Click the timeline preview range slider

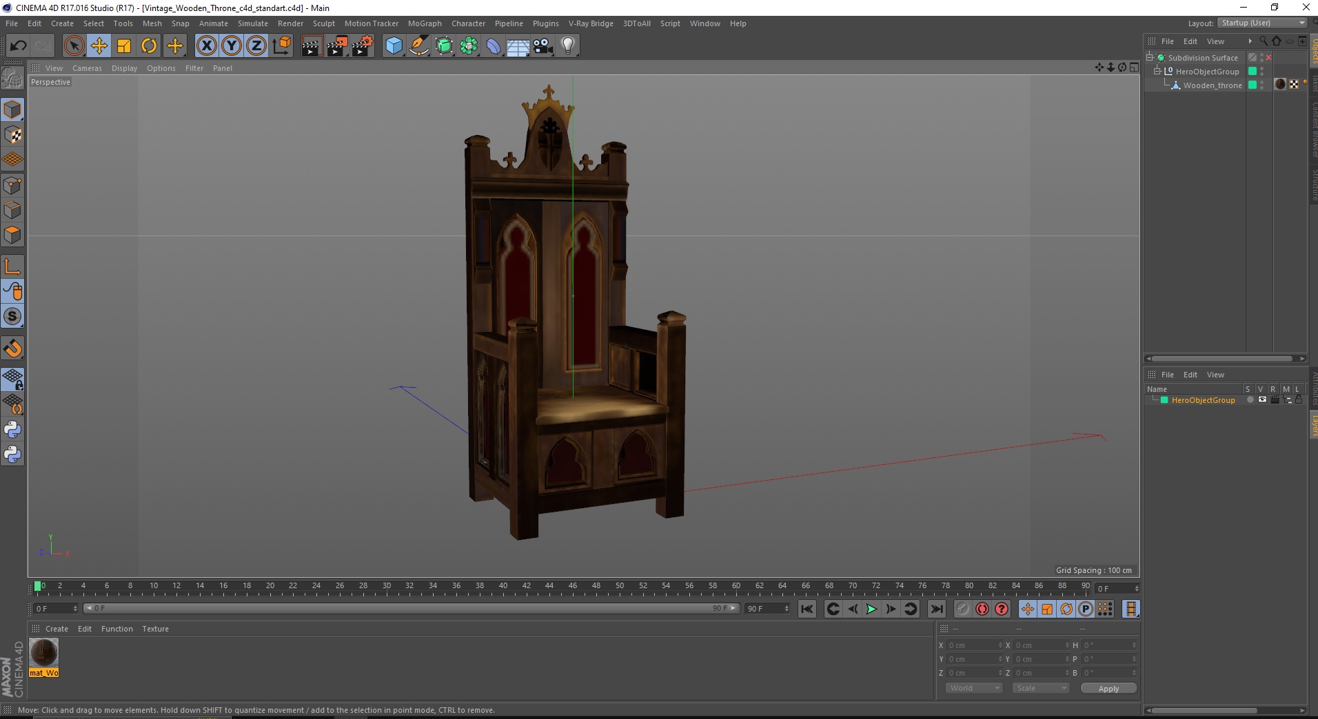tap(411, 608)
